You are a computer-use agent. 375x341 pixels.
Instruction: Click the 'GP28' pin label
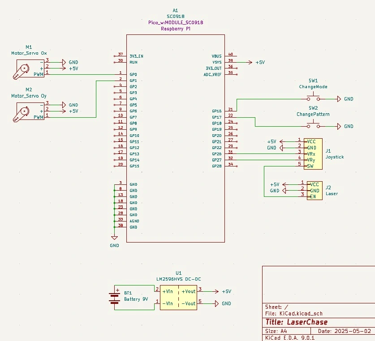coord(217,166)
